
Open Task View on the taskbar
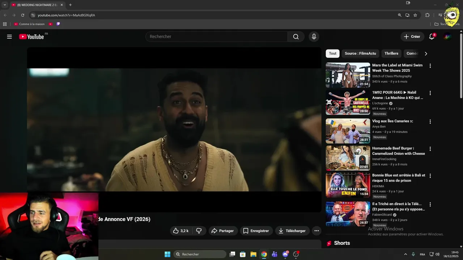pyautogui.click(x=232, y=254)
